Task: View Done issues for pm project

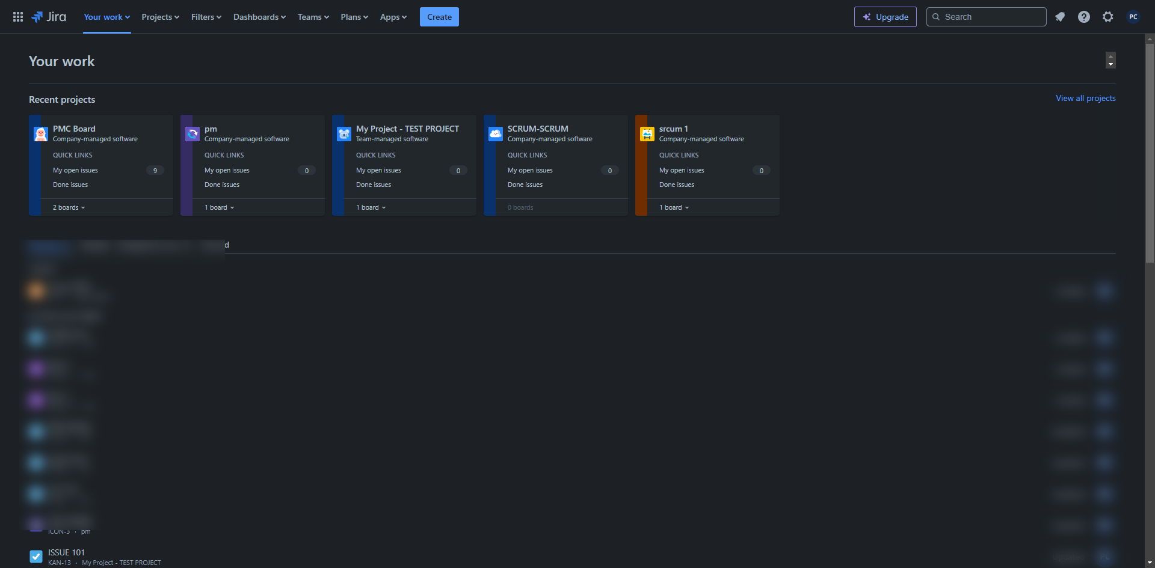Action: pos(222,185)
